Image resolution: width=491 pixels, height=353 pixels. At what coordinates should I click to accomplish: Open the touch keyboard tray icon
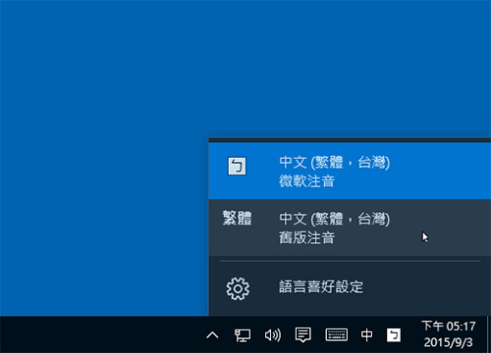(337, 335)
